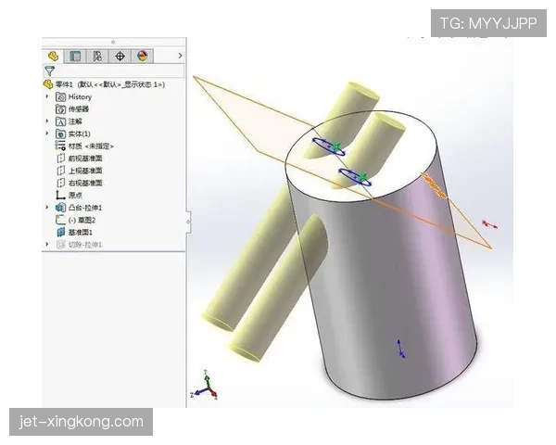
Task: Switch to the PropertyManager tab
Action: tap(75, 56)
